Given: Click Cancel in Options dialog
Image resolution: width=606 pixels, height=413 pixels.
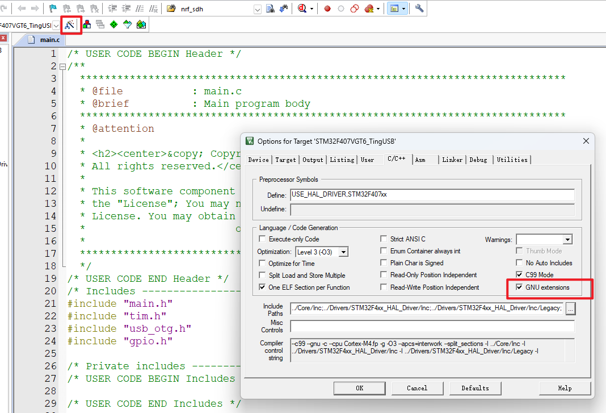Looking at the screenshot, I should tap(418, 388).
